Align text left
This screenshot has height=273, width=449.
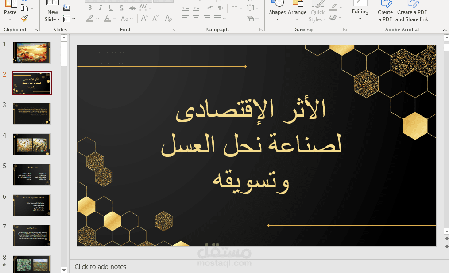pos(186,19)
